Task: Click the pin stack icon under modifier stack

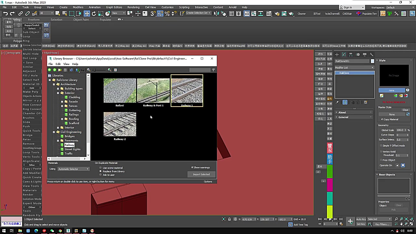Action: coord(337,102)
